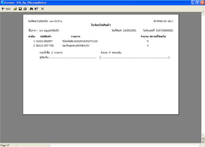Save the report using the floppy disk icon
205x147 pixels.
click(20, 9)
